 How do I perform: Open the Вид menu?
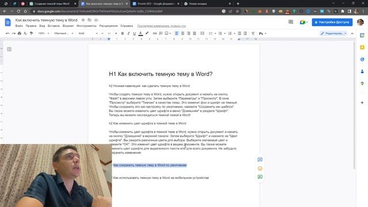tap(42, 26)
